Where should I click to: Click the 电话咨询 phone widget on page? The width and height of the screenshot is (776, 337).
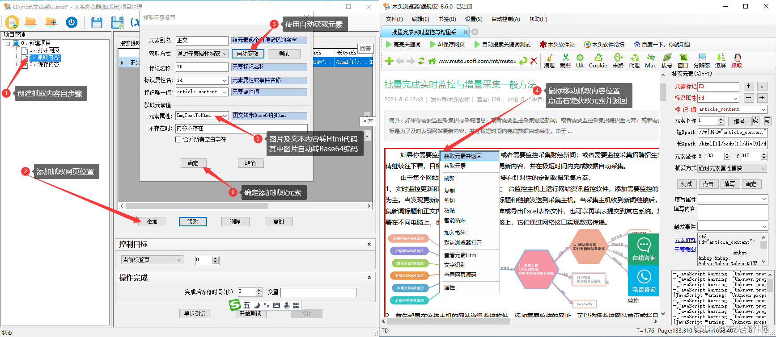(x=644, y=281)
